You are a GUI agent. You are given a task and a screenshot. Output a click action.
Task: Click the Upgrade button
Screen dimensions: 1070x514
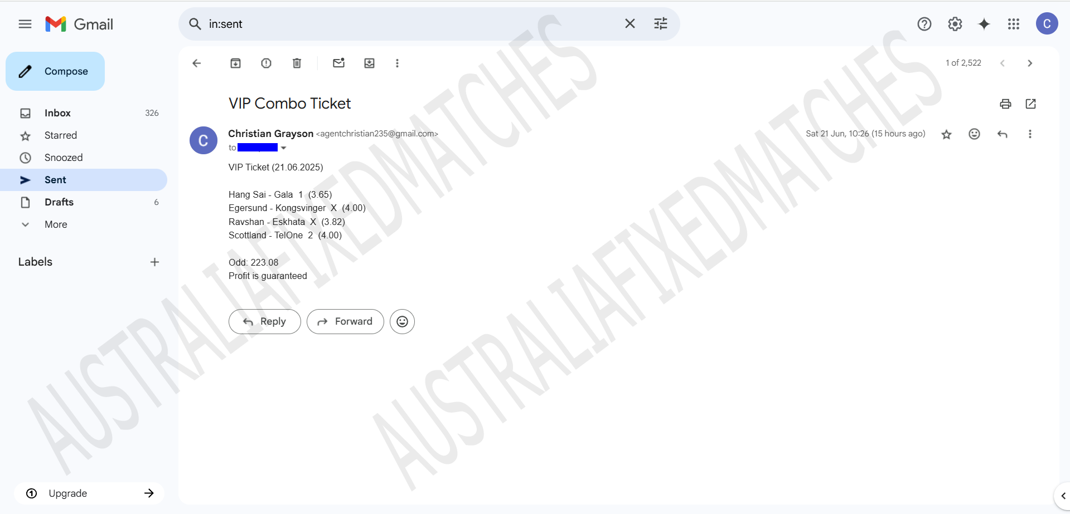tap(89, 493)
